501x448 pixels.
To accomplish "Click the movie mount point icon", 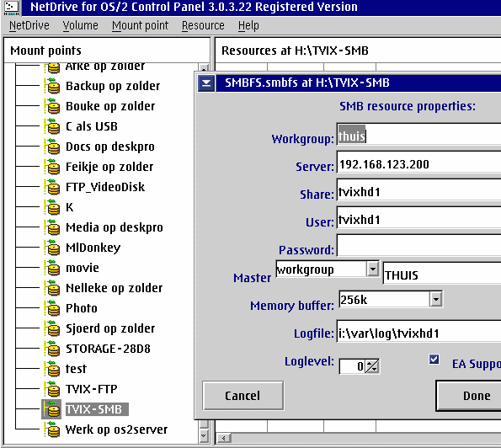I will click(x=52, y=268).
